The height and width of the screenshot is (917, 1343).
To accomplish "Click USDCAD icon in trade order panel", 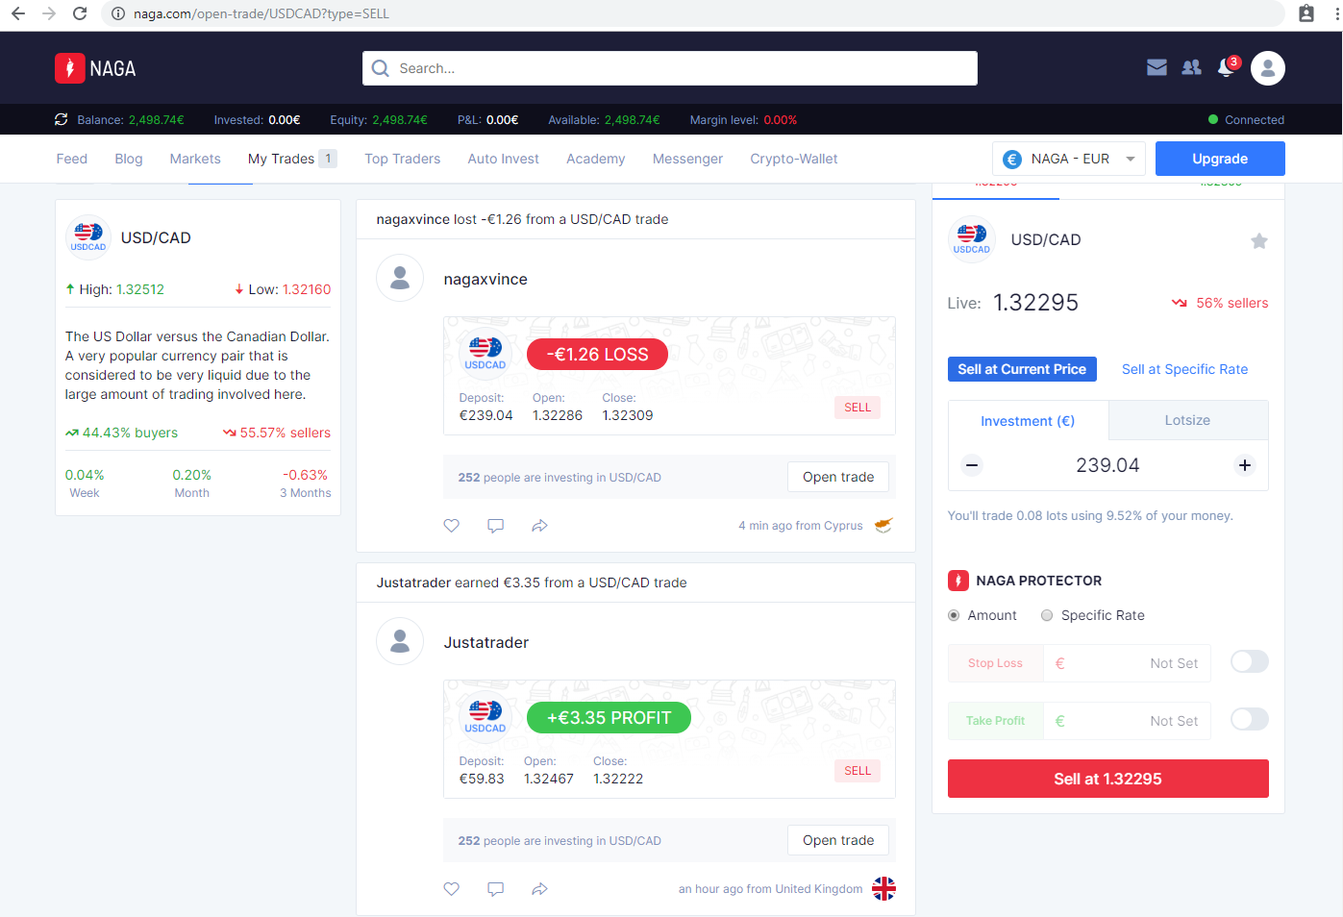I will pyautogui.click(x=971, y=238).
